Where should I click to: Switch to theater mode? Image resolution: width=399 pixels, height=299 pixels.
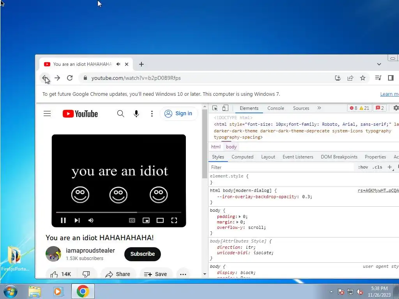click(160, 220)
